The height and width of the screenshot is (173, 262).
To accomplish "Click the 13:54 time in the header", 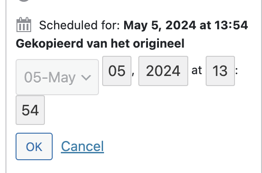I will (231, 25).
